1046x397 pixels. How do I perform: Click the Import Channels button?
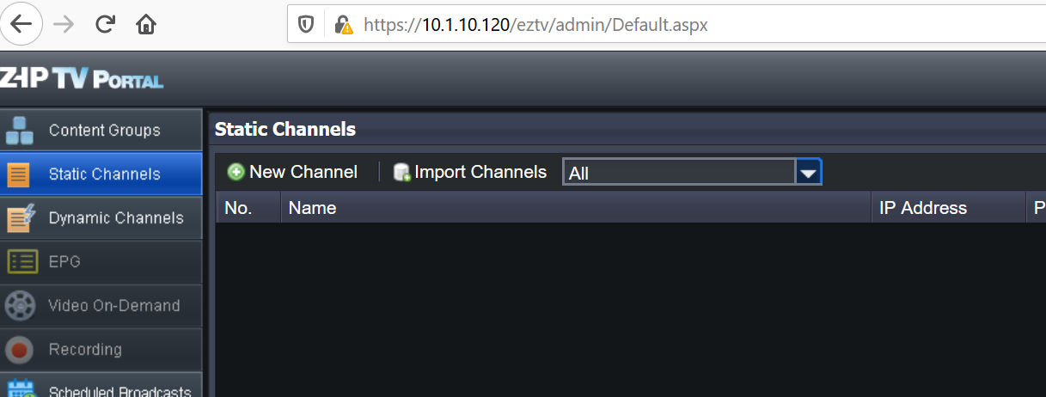(469, 172)
